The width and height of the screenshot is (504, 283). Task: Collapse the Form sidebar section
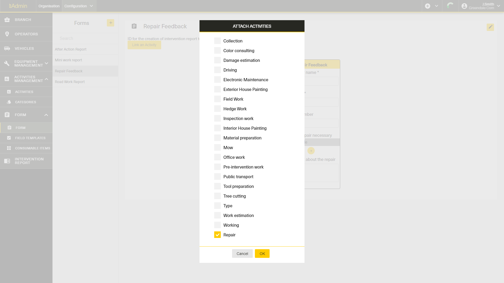46,115
